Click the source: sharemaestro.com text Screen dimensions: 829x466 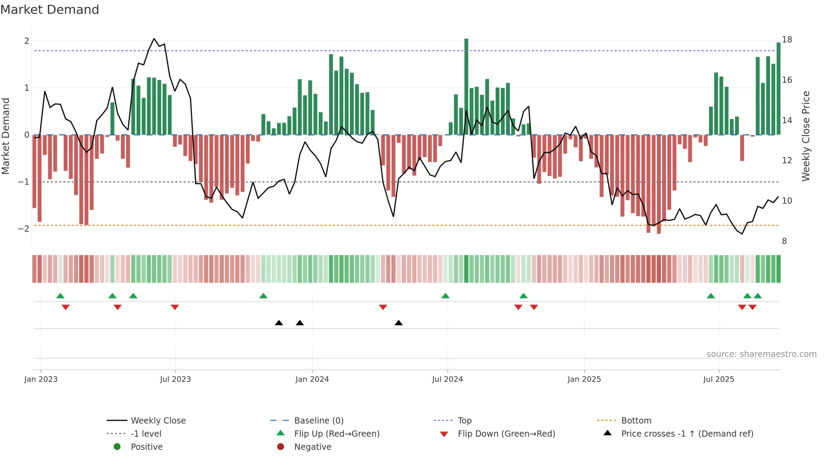[x=762, y=354]
